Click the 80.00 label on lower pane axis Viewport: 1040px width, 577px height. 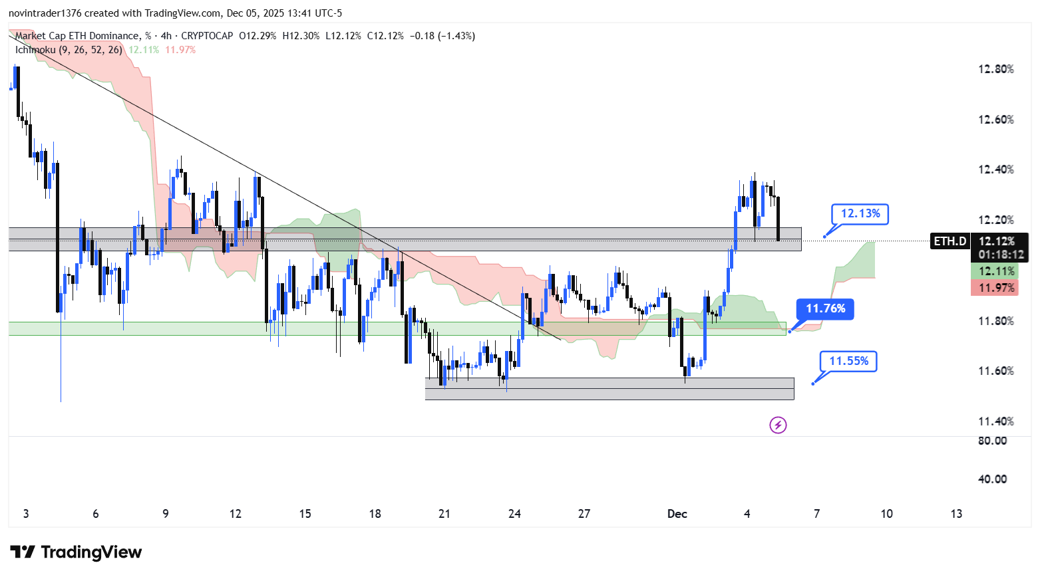(x=992, y=441)
